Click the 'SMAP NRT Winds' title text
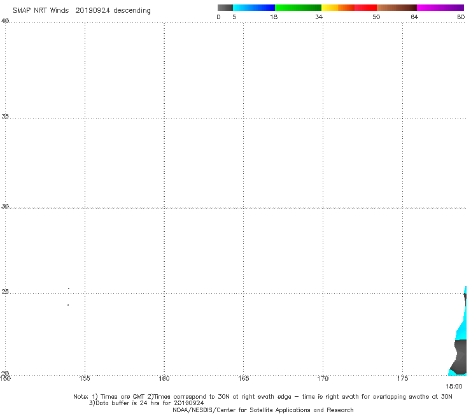Image resolution: width=471 pixels, height=414 pixels. [x=41, y=10]
